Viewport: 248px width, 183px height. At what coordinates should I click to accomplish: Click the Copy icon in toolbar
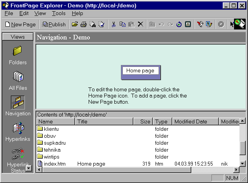click(122, 24)
